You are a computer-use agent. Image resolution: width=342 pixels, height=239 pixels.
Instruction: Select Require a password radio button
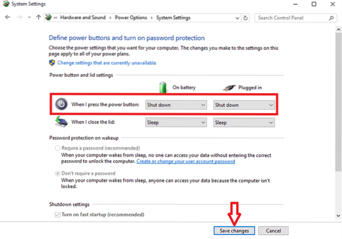coord(58,148)
